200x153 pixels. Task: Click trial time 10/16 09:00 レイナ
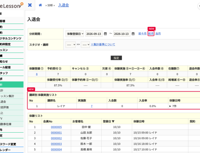145,138
